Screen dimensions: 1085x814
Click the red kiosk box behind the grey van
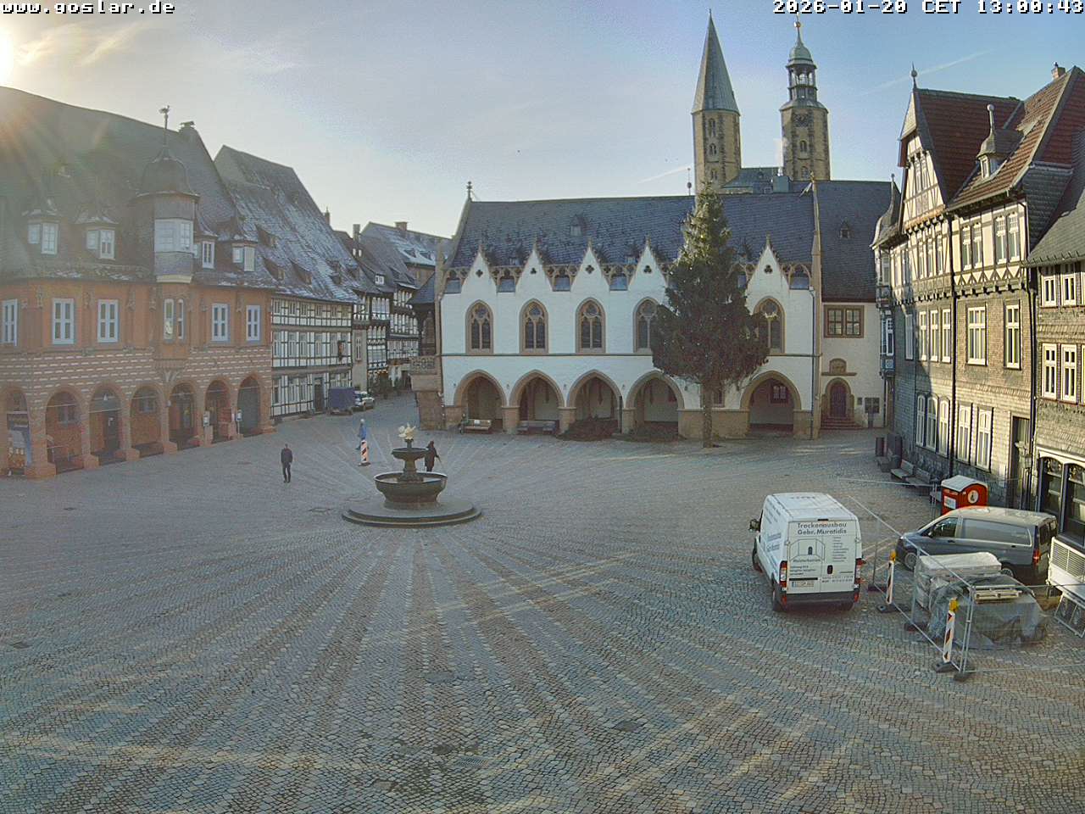pyautogui.click(x=964, y=493)
